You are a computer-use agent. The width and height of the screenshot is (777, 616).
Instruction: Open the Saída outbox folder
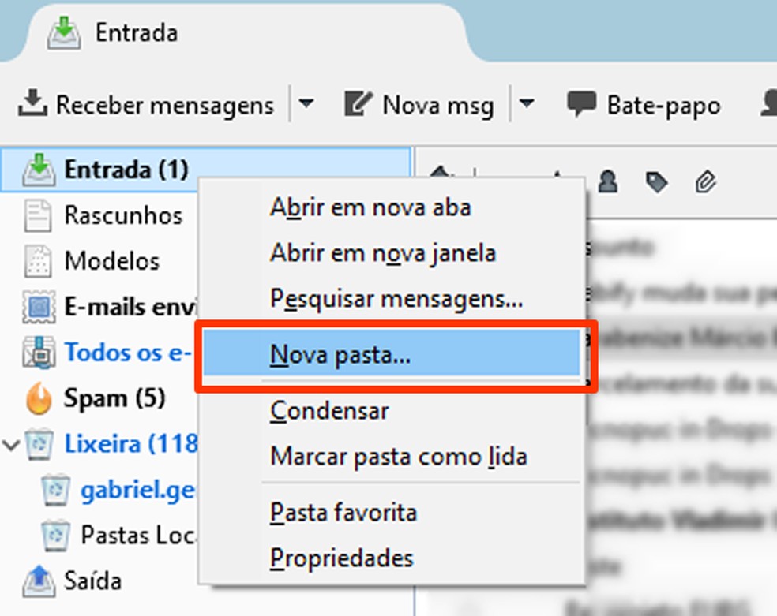[x=92, y=581]
